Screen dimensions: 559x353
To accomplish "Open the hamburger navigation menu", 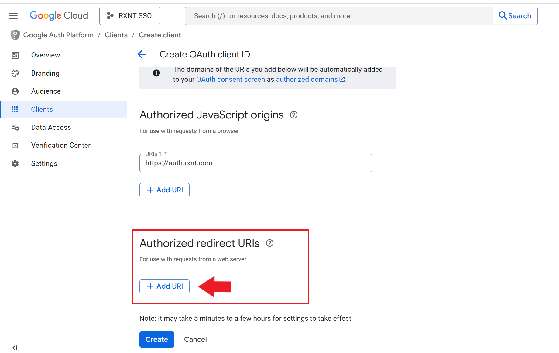I will (x=13, y=16).
